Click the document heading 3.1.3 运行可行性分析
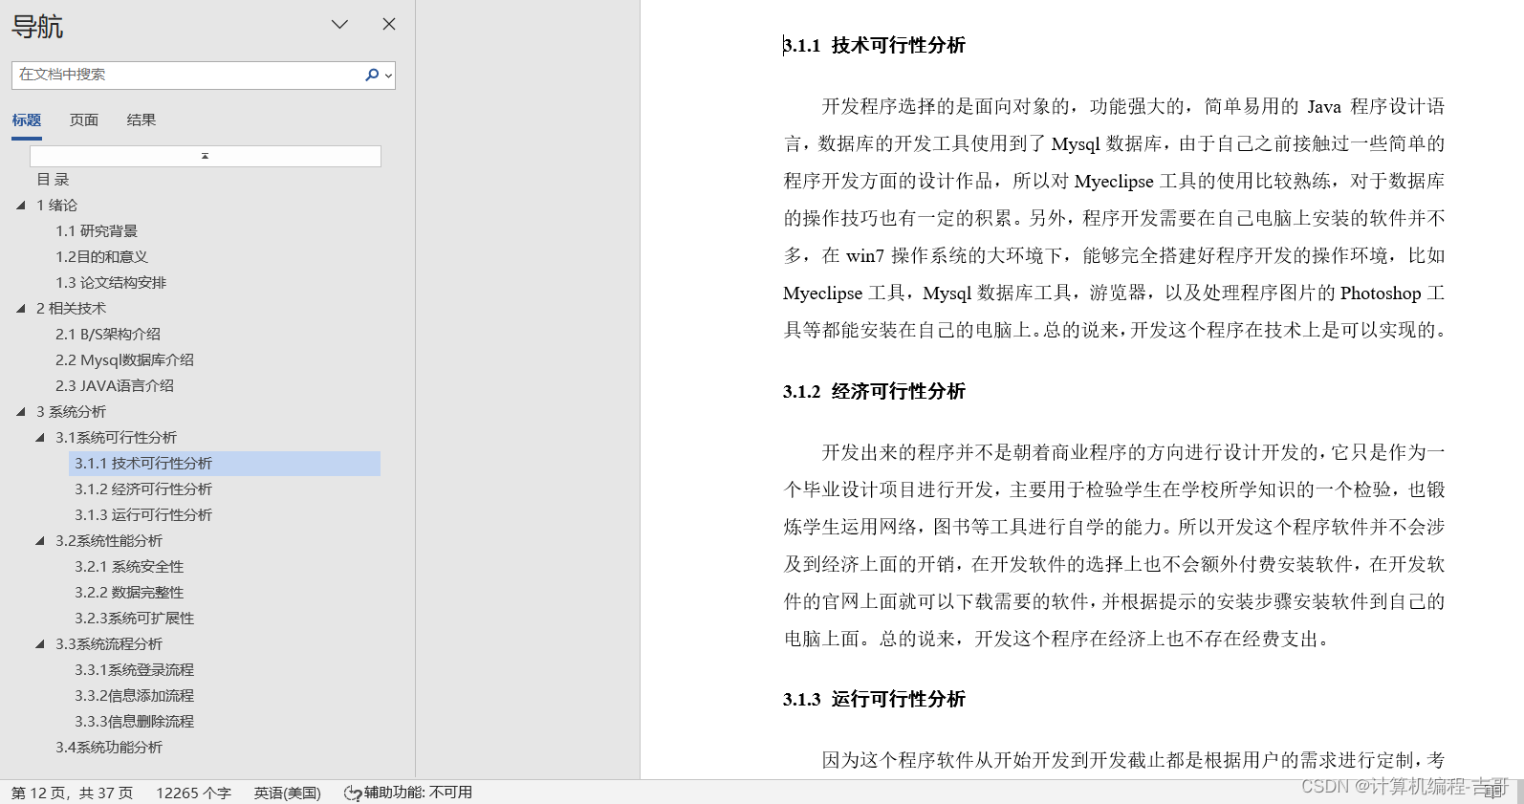The image size is (1524, 804). tap(875, 699)
